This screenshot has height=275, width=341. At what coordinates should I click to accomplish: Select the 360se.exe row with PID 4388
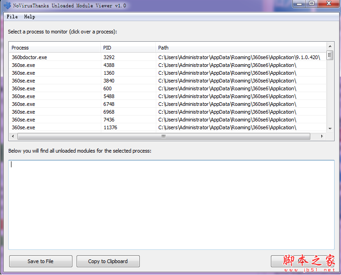tap(167, 65)
